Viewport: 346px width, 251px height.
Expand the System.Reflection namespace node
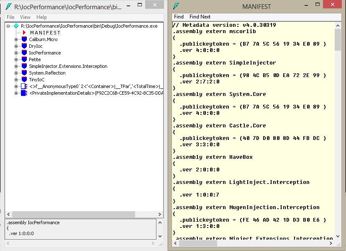[x=16, y=73]
